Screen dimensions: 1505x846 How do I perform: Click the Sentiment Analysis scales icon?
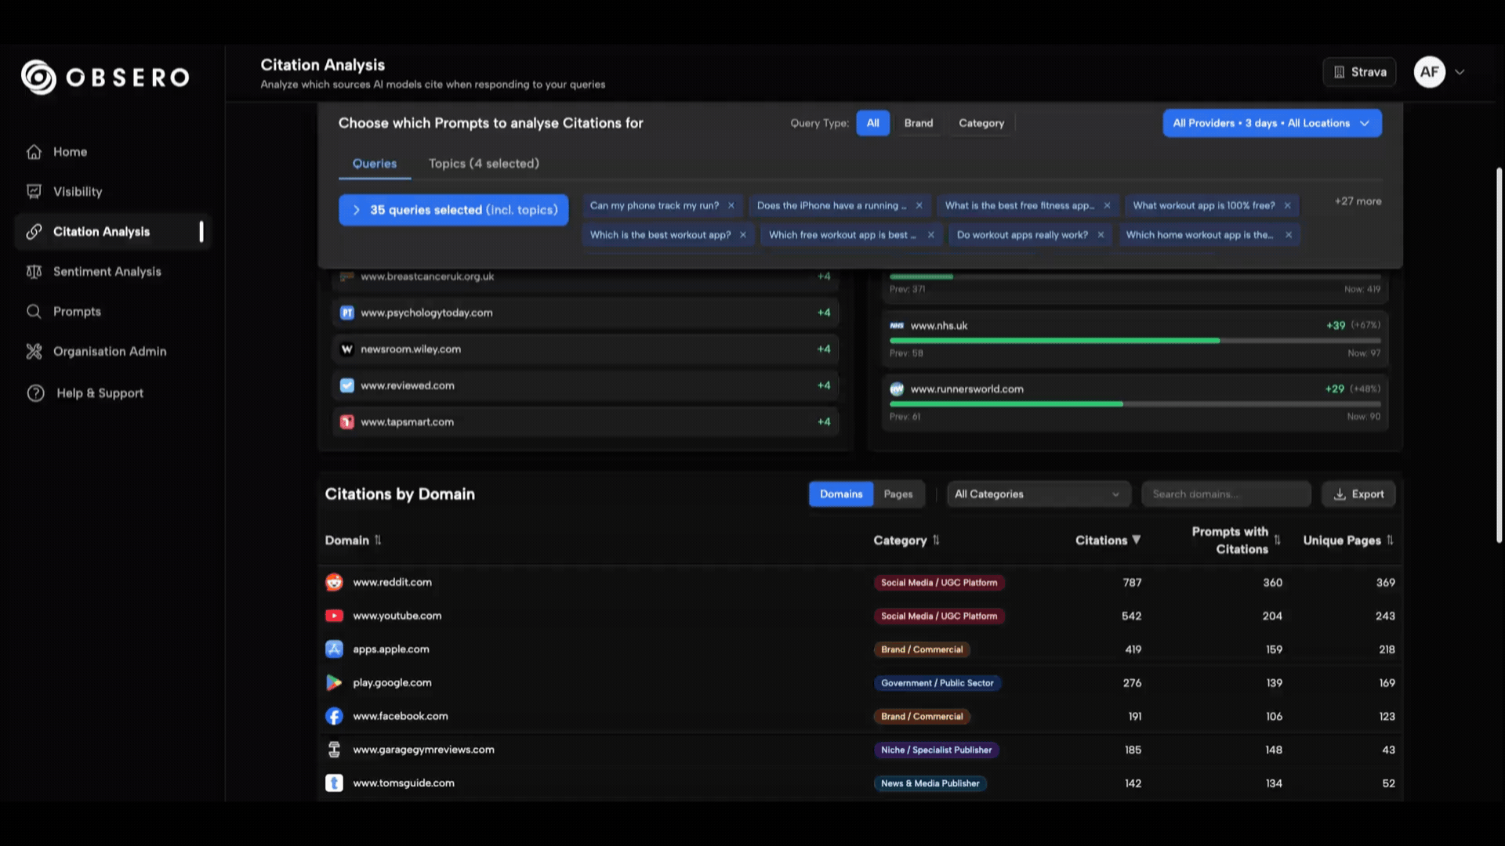click(x=34, y=272)
